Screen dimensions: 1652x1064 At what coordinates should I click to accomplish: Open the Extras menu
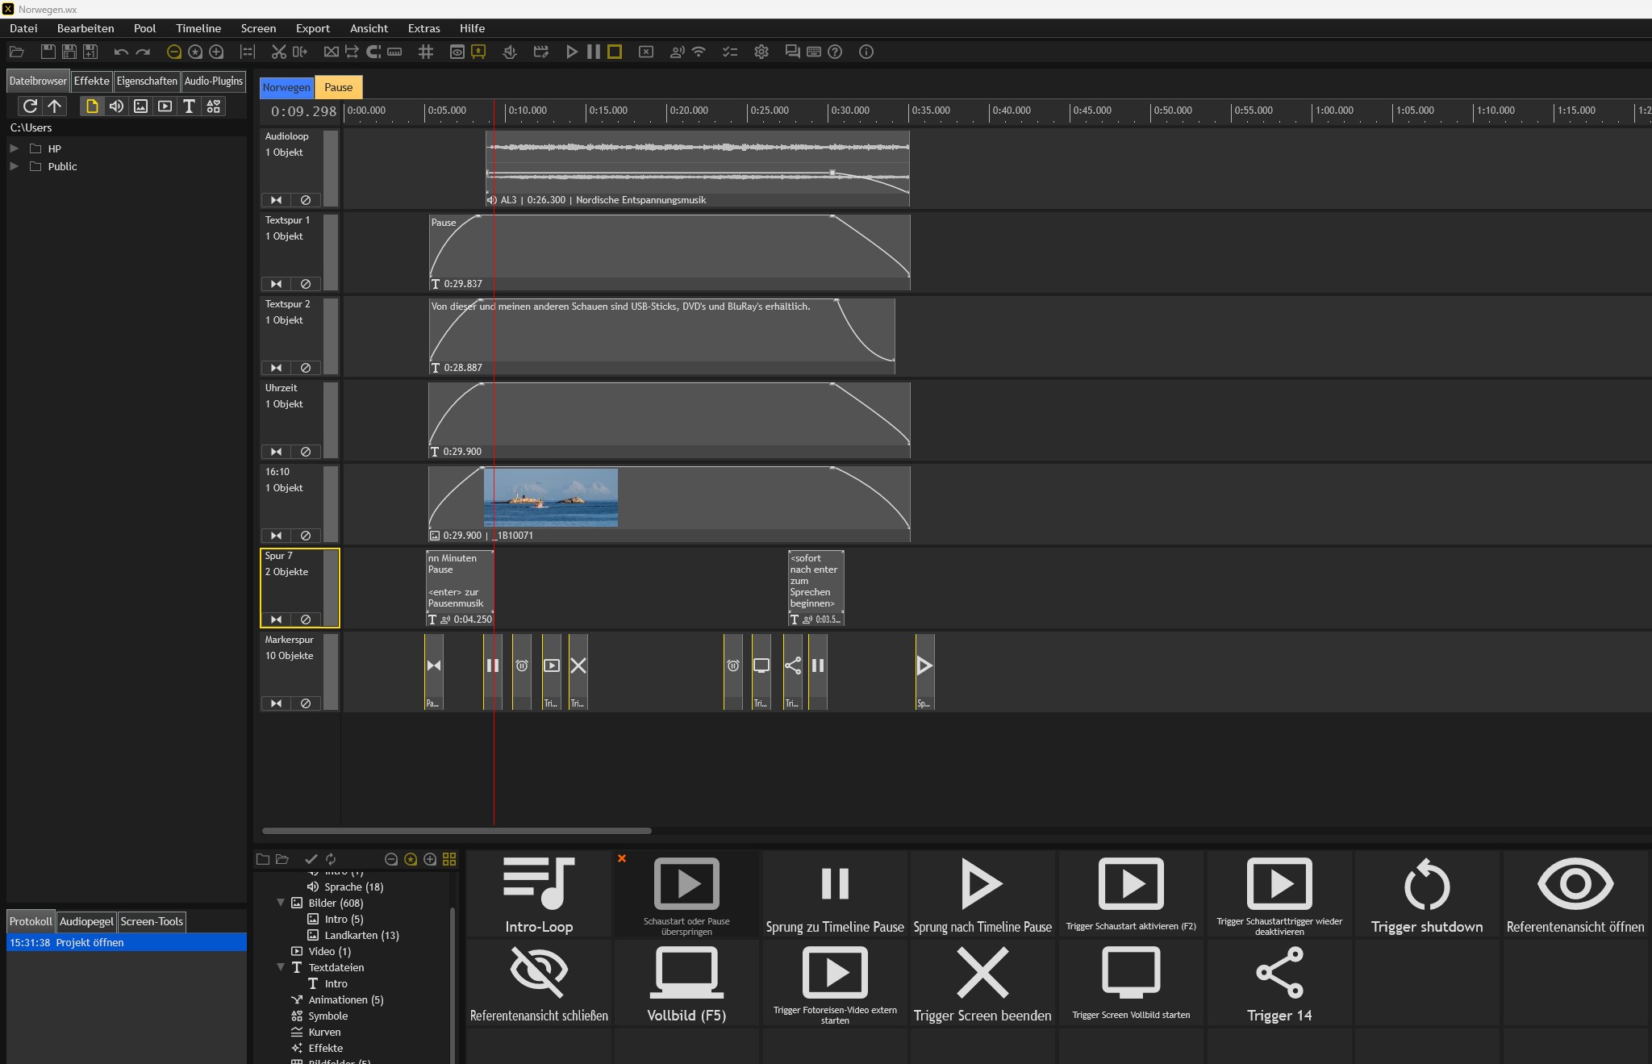click(423, 28)
